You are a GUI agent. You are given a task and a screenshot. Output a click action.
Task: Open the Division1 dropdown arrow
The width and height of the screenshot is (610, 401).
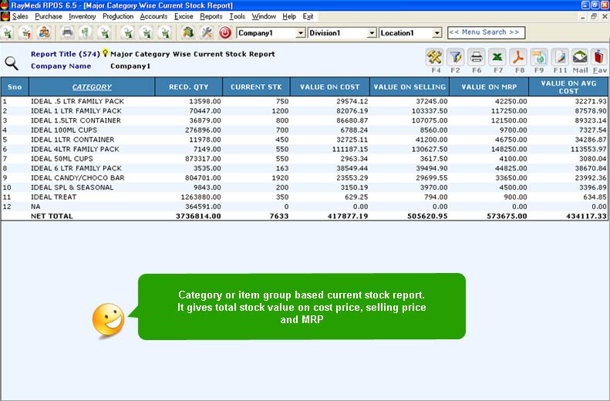point(372,33)
